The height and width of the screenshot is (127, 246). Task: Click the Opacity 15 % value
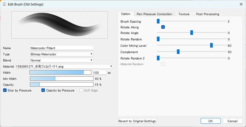click(x=98, y=85)
